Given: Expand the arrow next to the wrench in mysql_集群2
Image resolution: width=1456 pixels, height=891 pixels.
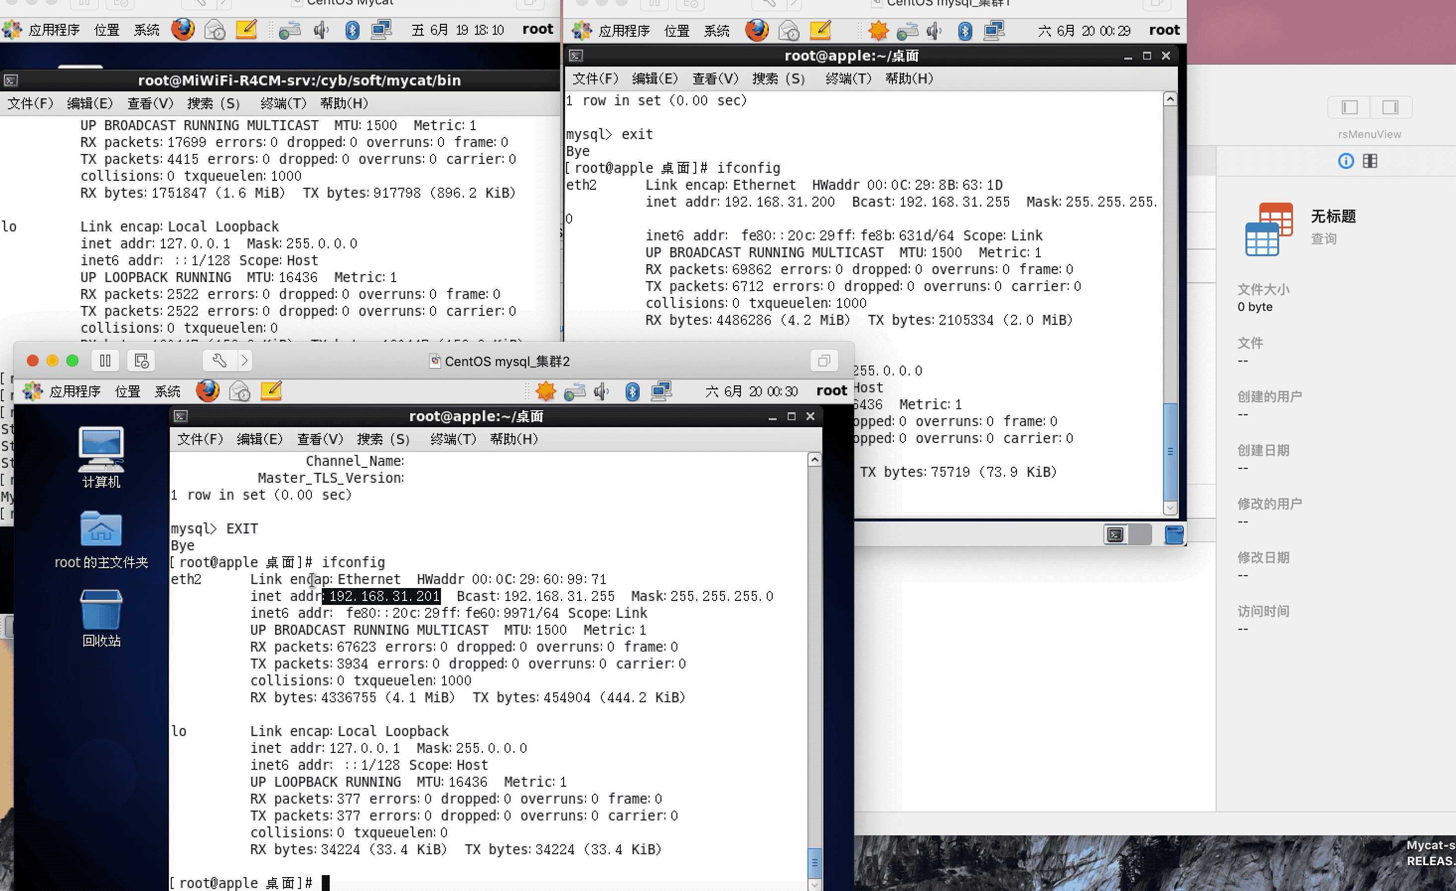Looking at the screenshot, I should click(x=245, y=361).
